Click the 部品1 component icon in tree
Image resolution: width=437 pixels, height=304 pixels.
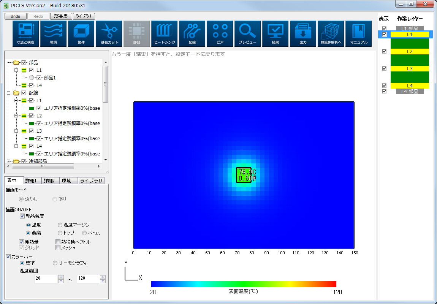click(32, 78)
